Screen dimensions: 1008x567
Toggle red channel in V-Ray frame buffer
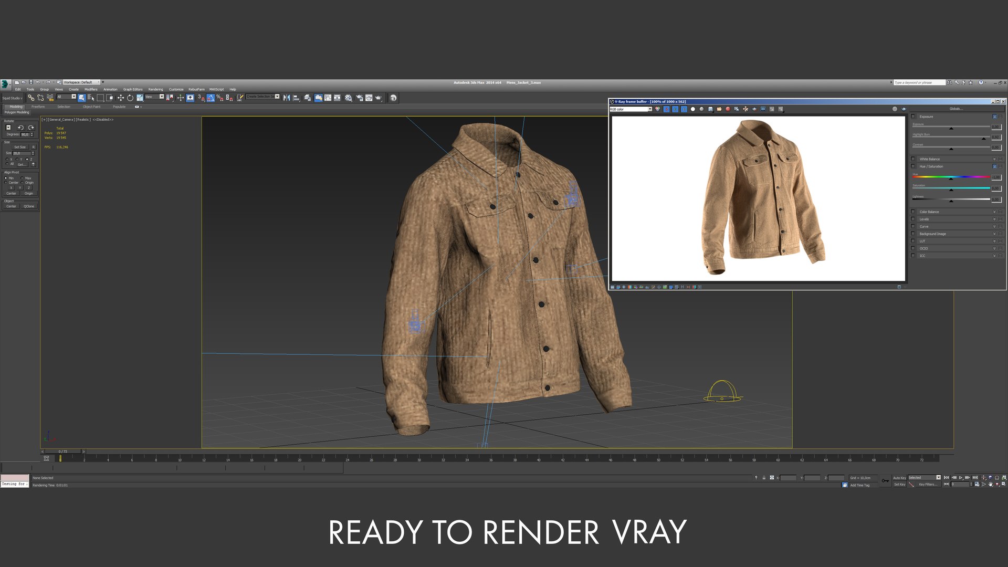click(x=666, y=109)
